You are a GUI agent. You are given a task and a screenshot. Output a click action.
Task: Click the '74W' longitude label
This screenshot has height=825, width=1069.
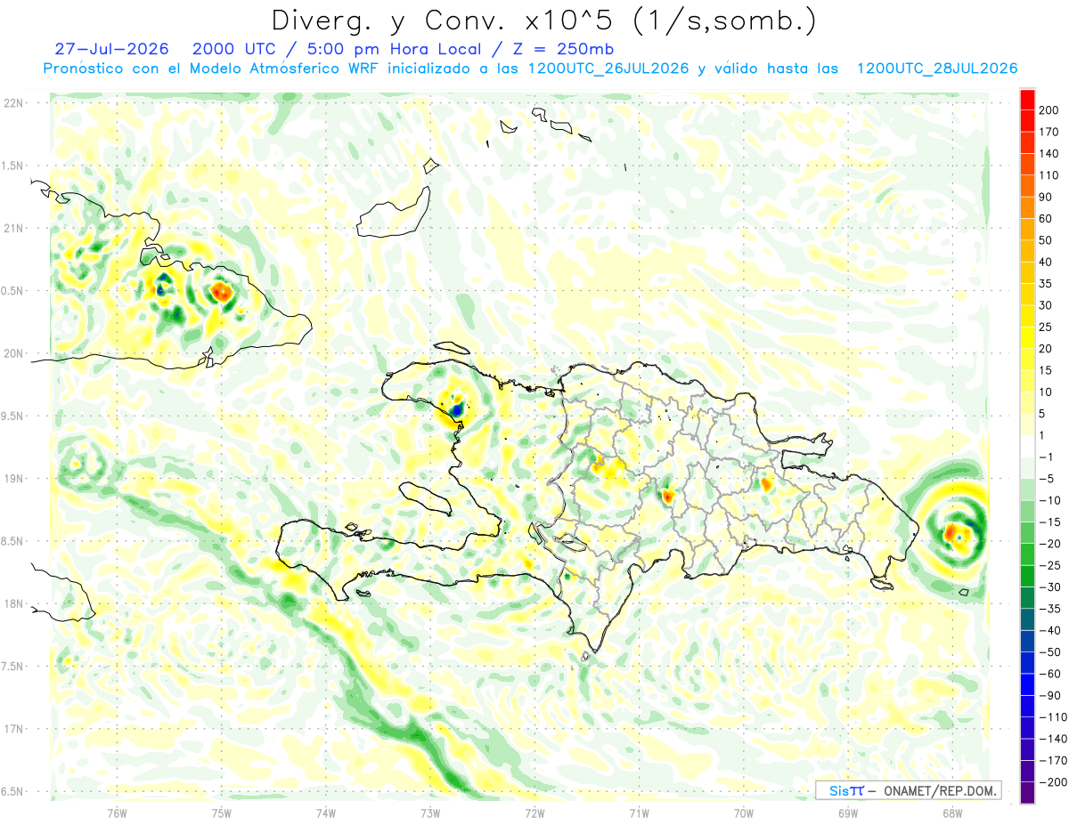pyautogui.click(x=326, y=812)
